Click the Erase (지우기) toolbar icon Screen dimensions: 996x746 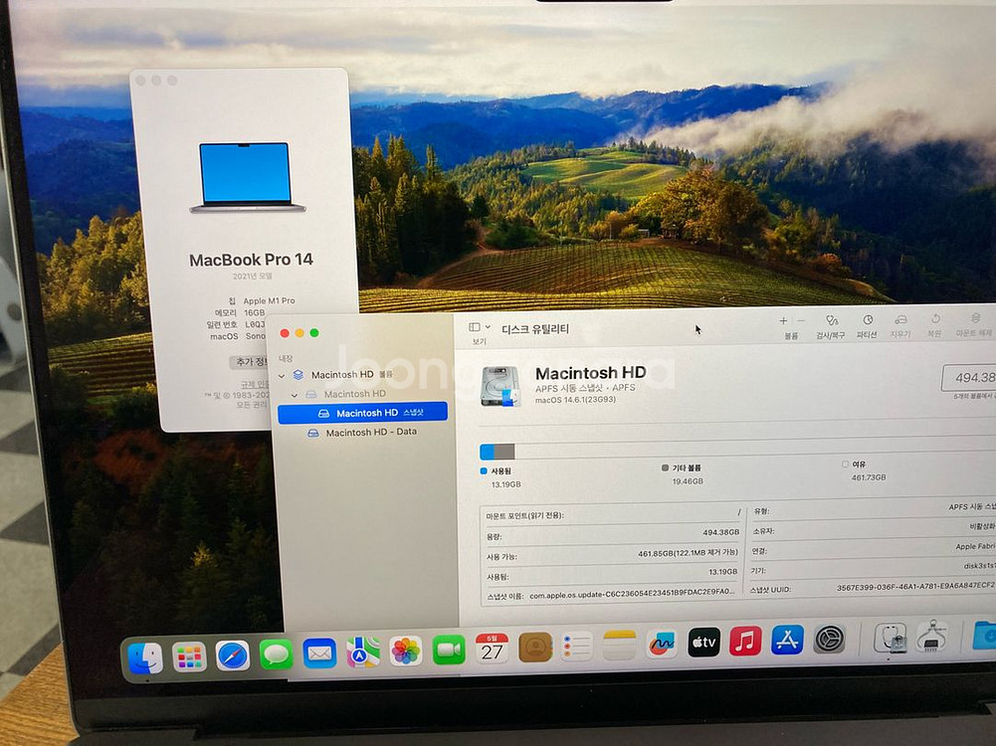[x=900, y=318]
